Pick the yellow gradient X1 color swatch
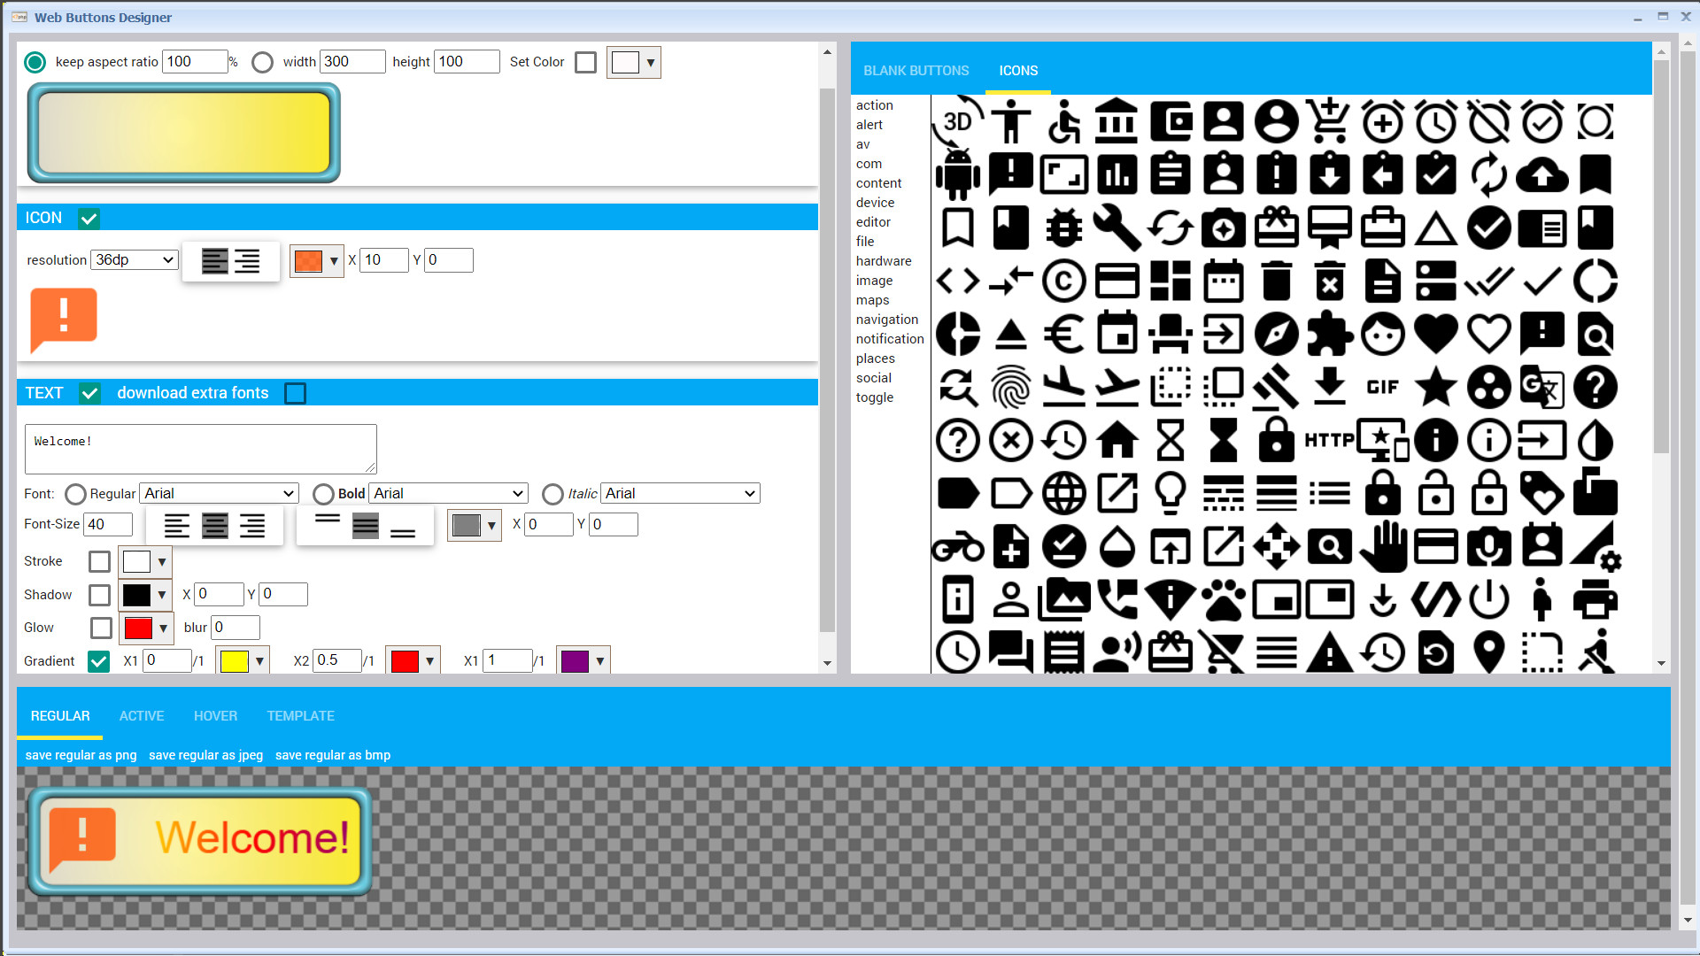Image resolution: width=1700 pixels, height=956 pixels. [x=236, y=660]
